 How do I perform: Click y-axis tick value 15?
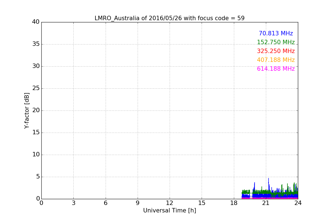36,133
